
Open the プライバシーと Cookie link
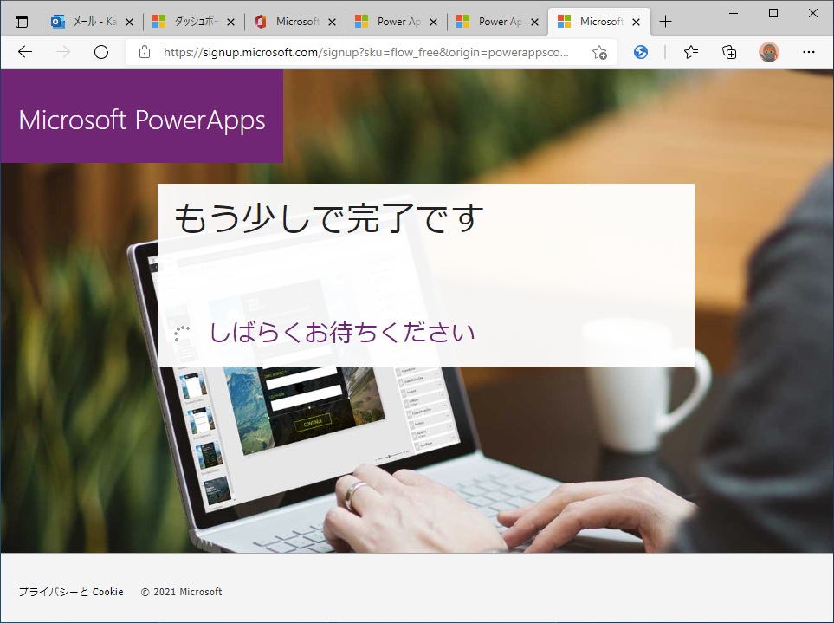[x=71, y=592]
